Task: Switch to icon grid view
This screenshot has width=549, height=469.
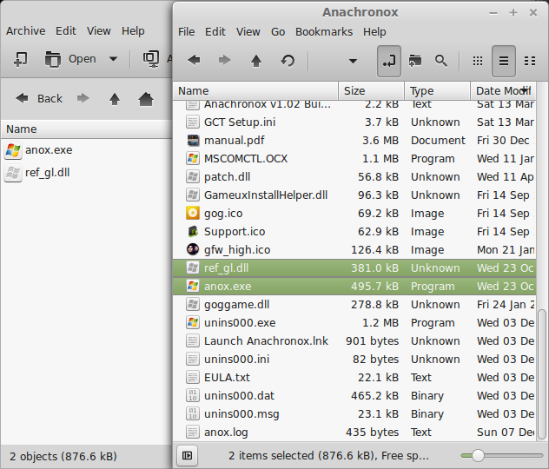Action: click(478, 61)
